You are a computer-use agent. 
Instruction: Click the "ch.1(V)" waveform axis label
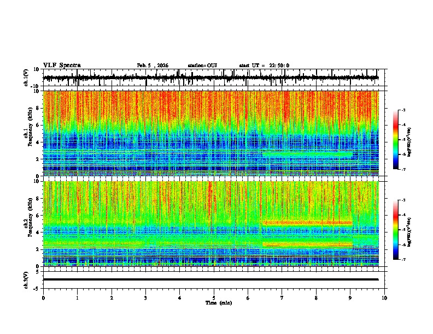point(26,77)
